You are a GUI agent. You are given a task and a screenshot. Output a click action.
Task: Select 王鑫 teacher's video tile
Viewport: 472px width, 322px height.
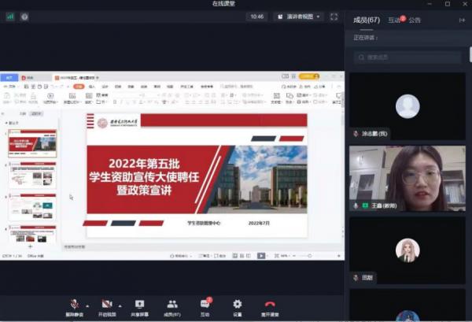click(x=407, y=178)
